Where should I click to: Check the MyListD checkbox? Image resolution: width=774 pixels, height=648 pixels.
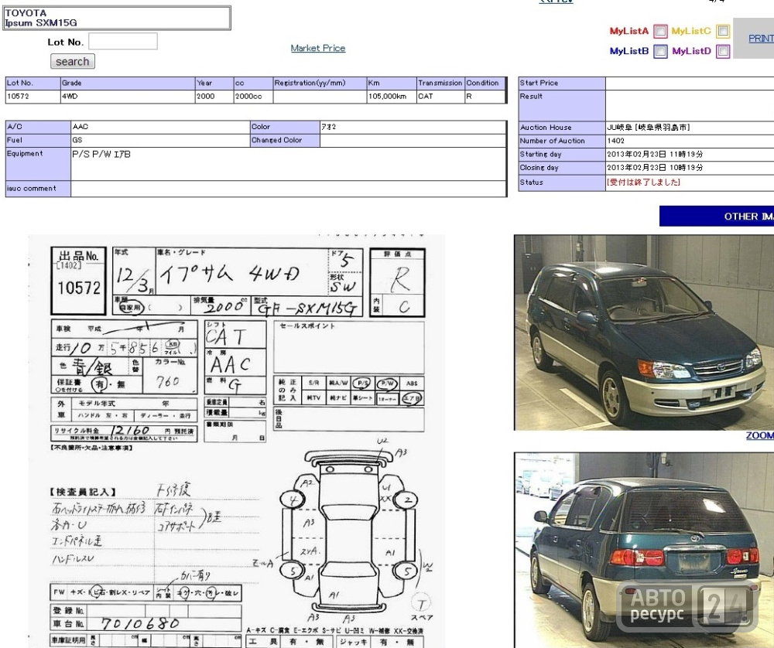(723, 51)
